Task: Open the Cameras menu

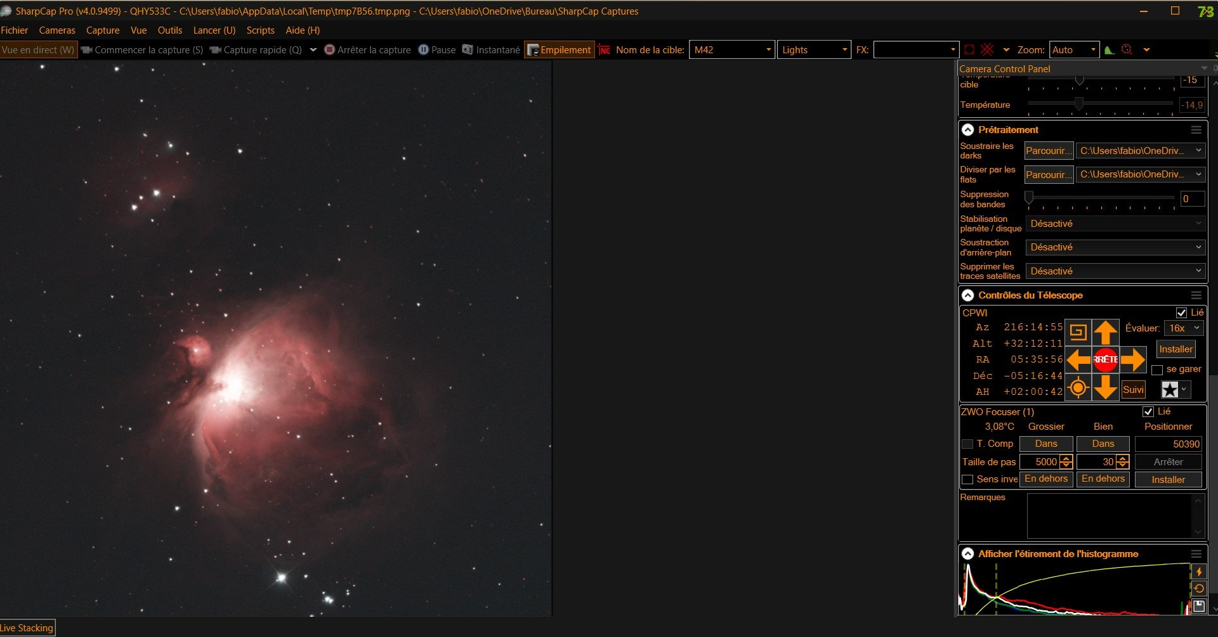Action: (57, 30)
